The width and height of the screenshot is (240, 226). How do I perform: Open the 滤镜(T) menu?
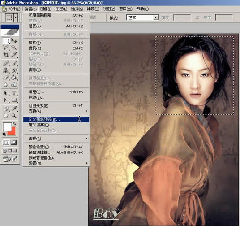[93, 9]
